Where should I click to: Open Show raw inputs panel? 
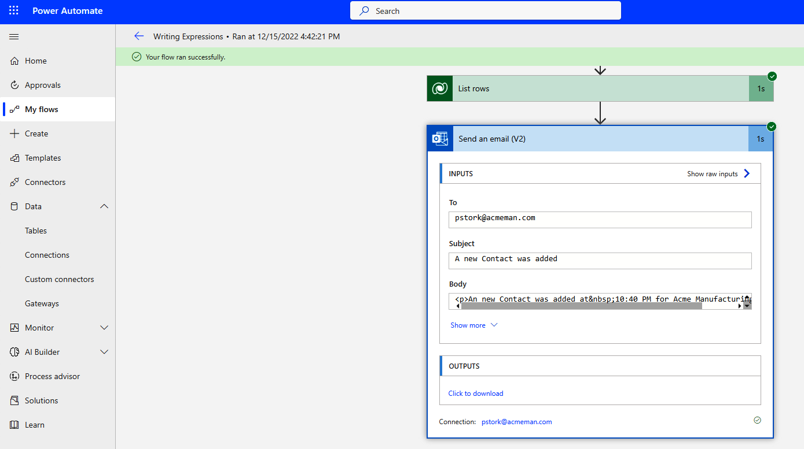click(x=718, y=173)
